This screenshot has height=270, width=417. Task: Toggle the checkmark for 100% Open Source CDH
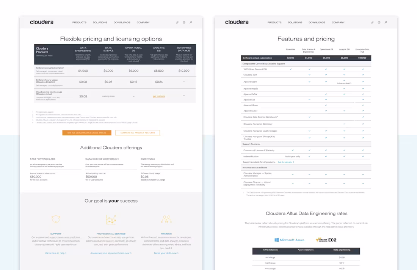(x=290, y=70)
